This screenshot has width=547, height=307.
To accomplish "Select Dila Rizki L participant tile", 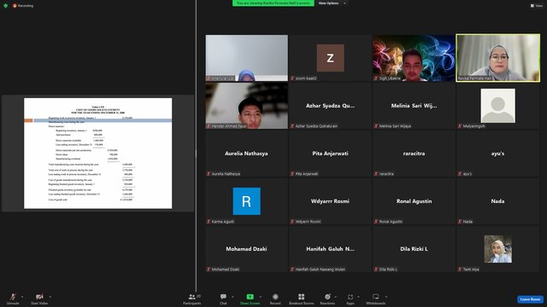I will click(x=414, y=248).
